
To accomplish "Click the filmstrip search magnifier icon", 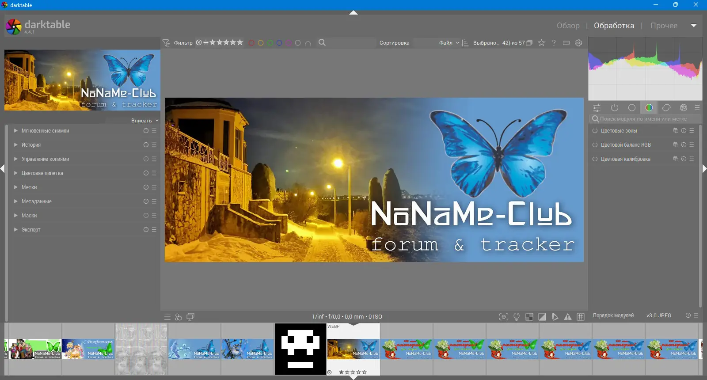I will 322,42.
